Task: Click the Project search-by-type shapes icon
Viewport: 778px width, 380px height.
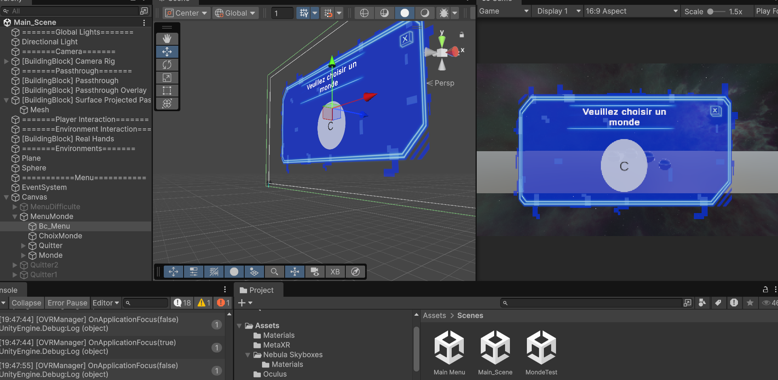Action: 702,303
